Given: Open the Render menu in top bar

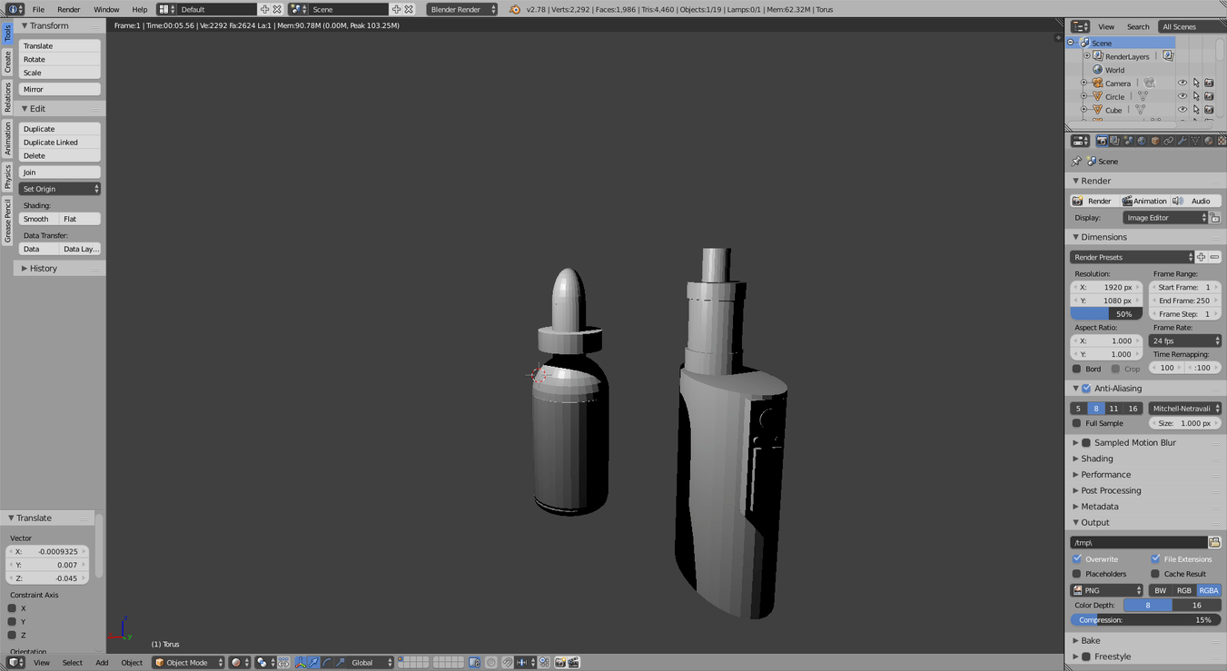Looking at the screenshot, I should [68, 9].
